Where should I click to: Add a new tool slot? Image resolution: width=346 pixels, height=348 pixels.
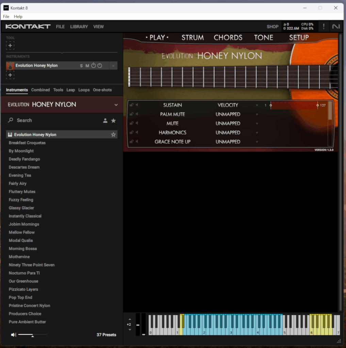point(10,46)
